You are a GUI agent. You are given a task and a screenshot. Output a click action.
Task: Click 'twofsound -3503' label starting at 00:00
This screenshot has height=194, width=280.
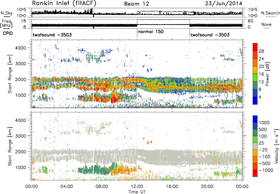[52, 35]
